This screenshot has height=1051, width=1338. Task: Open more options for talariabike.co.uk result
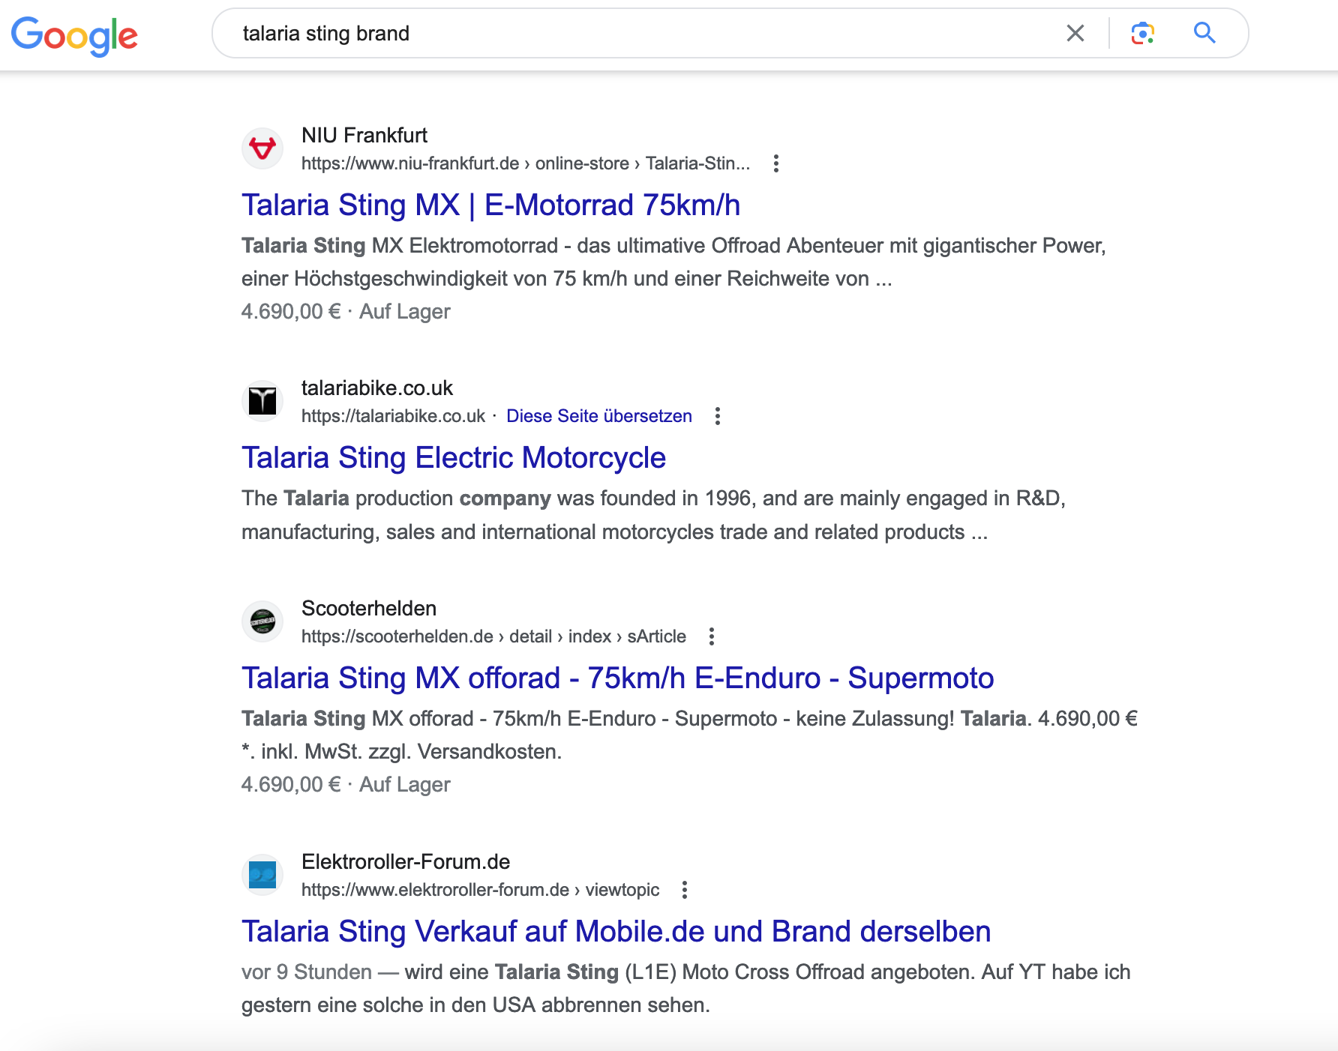click(718, 416)
